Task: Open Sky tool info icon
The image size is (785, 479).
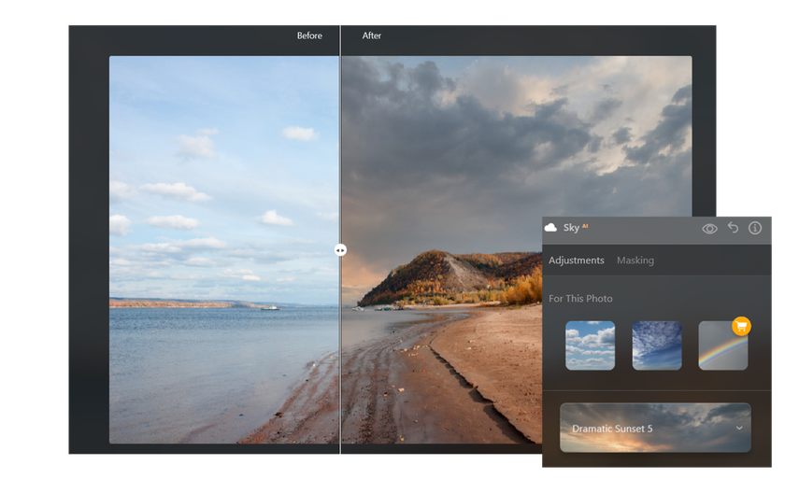Action: [x=755, y=228]
